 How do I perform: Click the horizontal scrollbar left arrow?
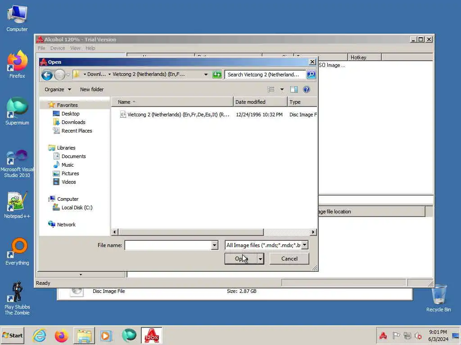[x=115, y=232]
